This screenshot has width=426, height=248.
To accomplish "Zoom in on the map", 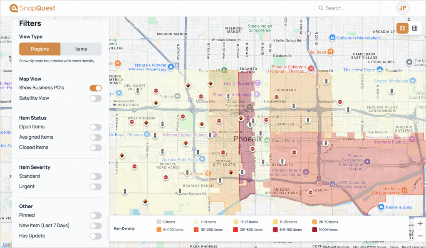I will (x=420, y=223).
